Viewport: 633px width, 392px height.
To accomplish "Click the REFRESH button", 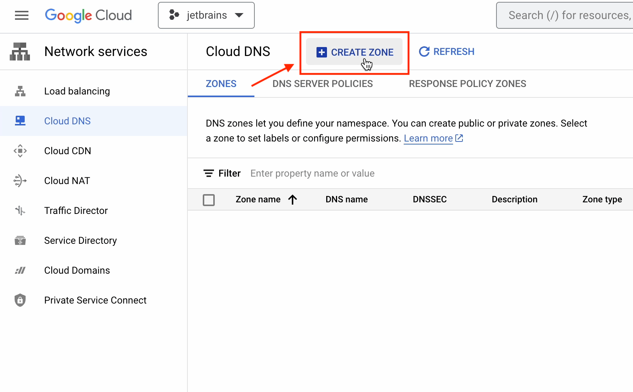I will [x=446, y=52].
